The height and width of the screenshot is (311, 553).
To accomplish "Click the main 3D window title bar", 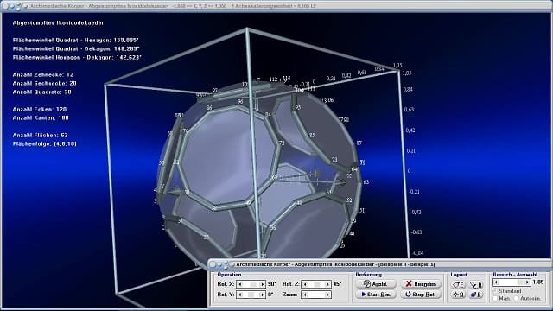I will click(276, 6).
